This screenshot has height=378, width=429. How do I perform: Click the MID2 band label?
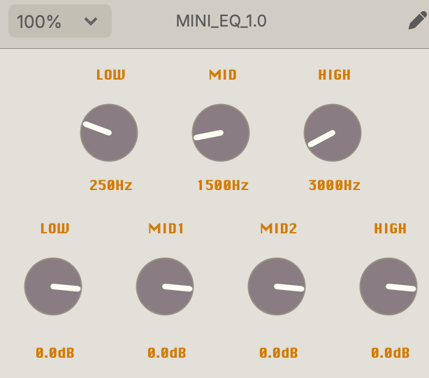[x=278, y=228]
